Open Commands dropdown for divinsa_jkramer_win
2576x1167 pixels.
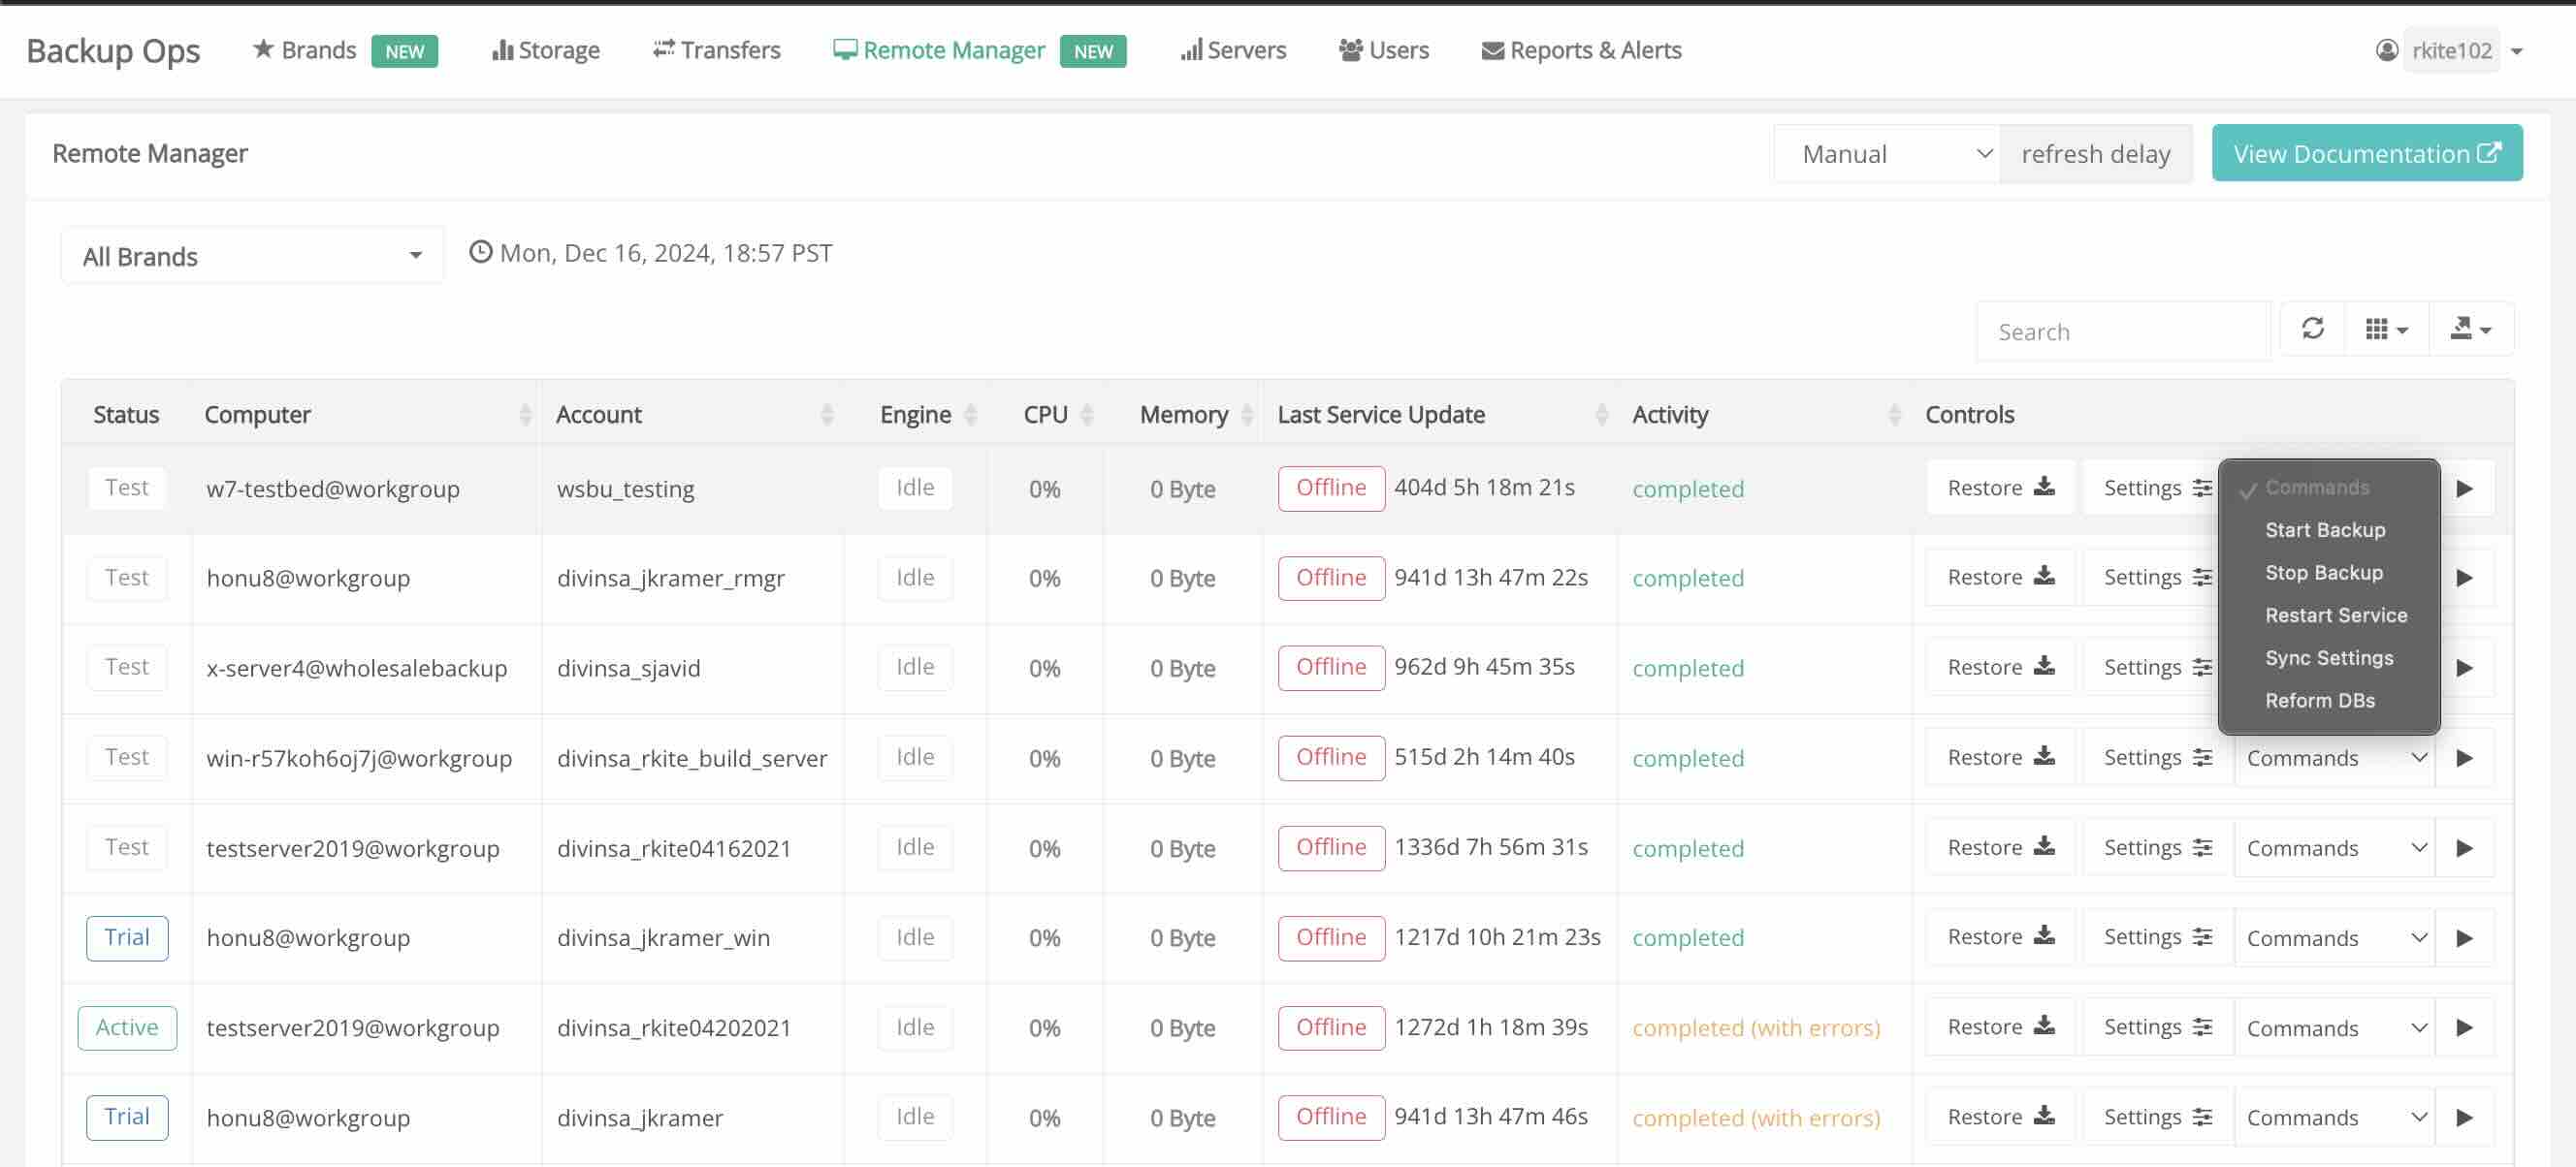point(2335,938)
